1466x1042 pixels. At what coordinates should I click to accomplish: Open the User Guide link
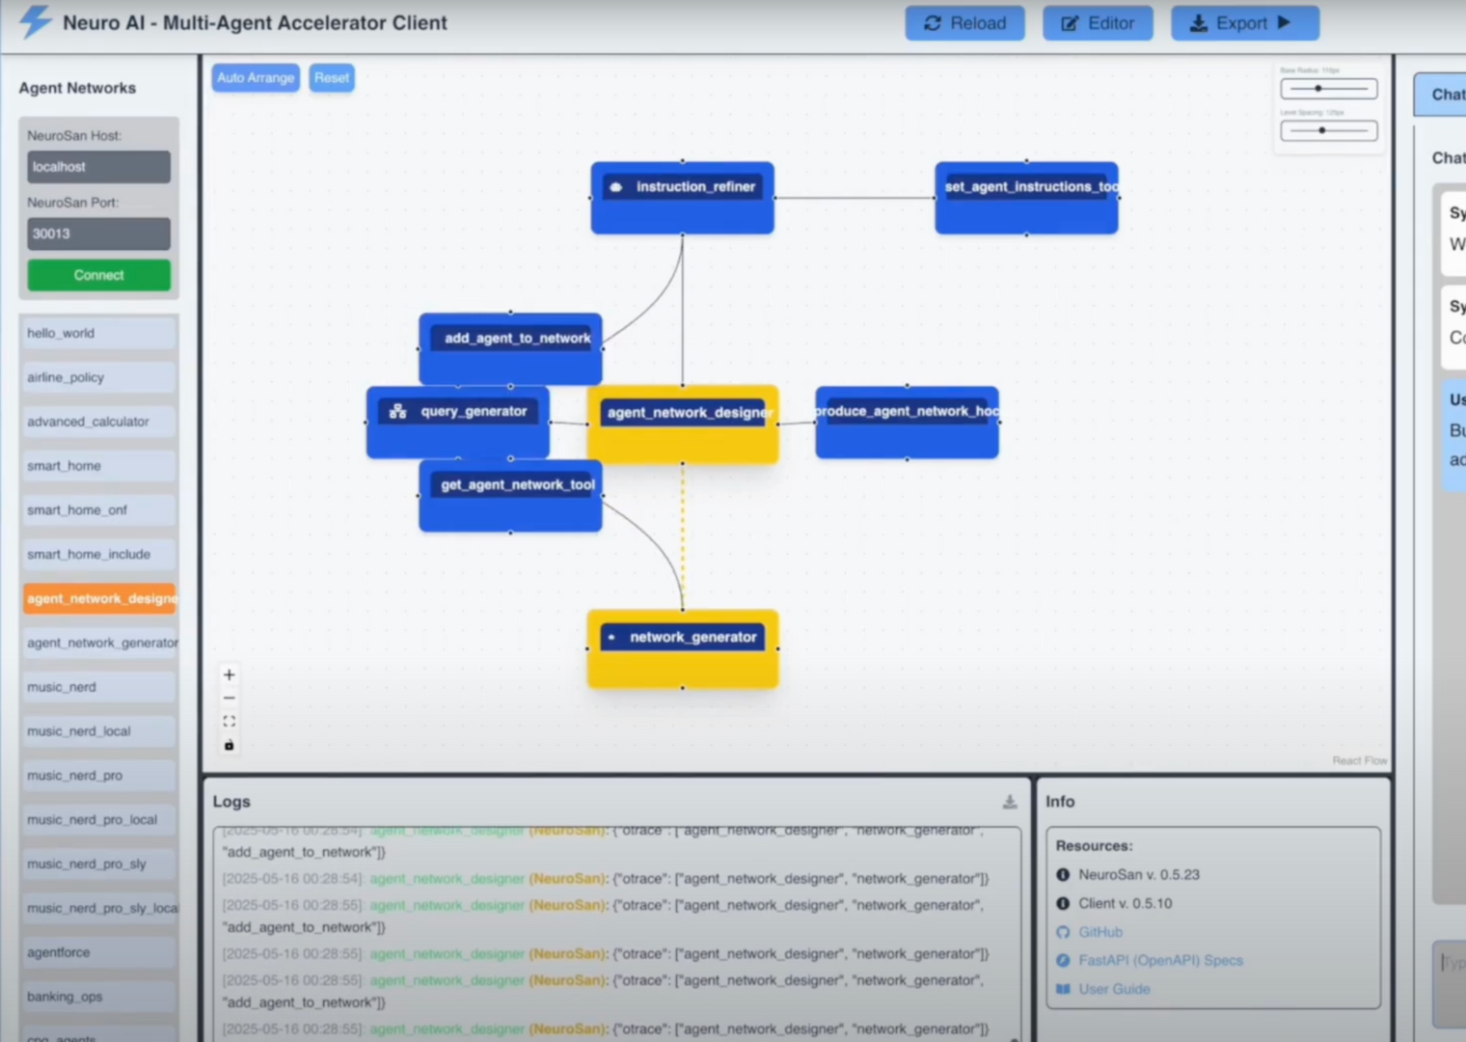(1114, 989)
